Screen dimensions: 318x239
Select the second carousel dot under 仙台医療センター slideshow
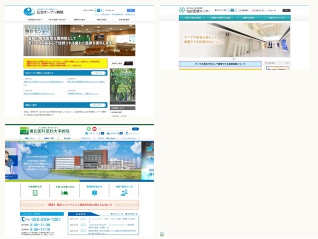pyautogui.click(x=236, y=59)
